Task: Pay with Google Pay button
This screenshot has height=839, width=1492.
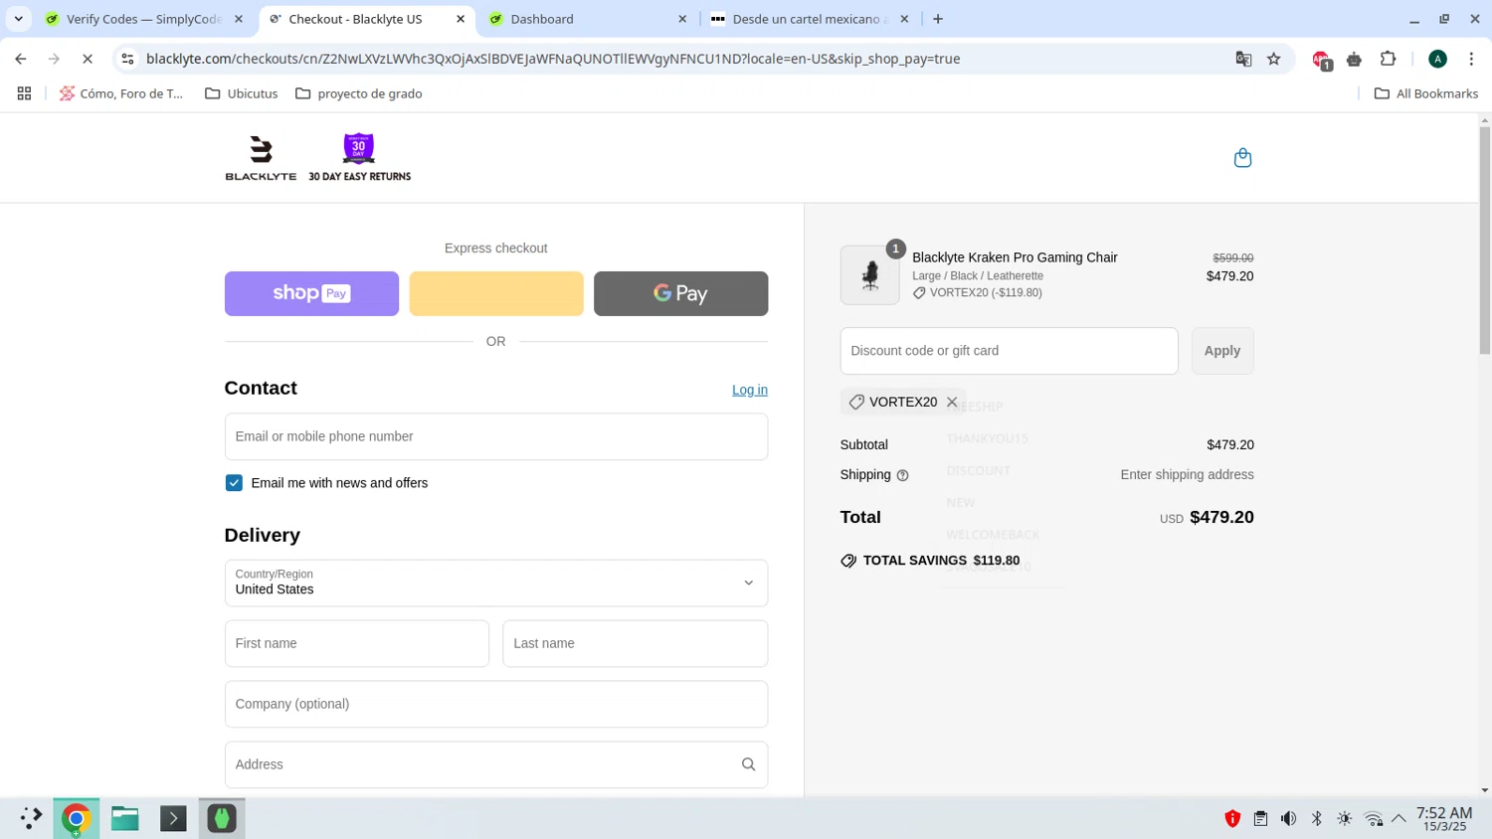Action: 680,293
